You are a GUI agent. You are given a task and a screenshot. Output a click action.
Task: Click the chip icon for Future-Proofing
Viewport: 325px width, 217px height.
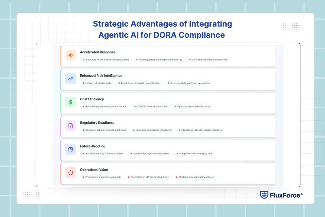point(71,149)
